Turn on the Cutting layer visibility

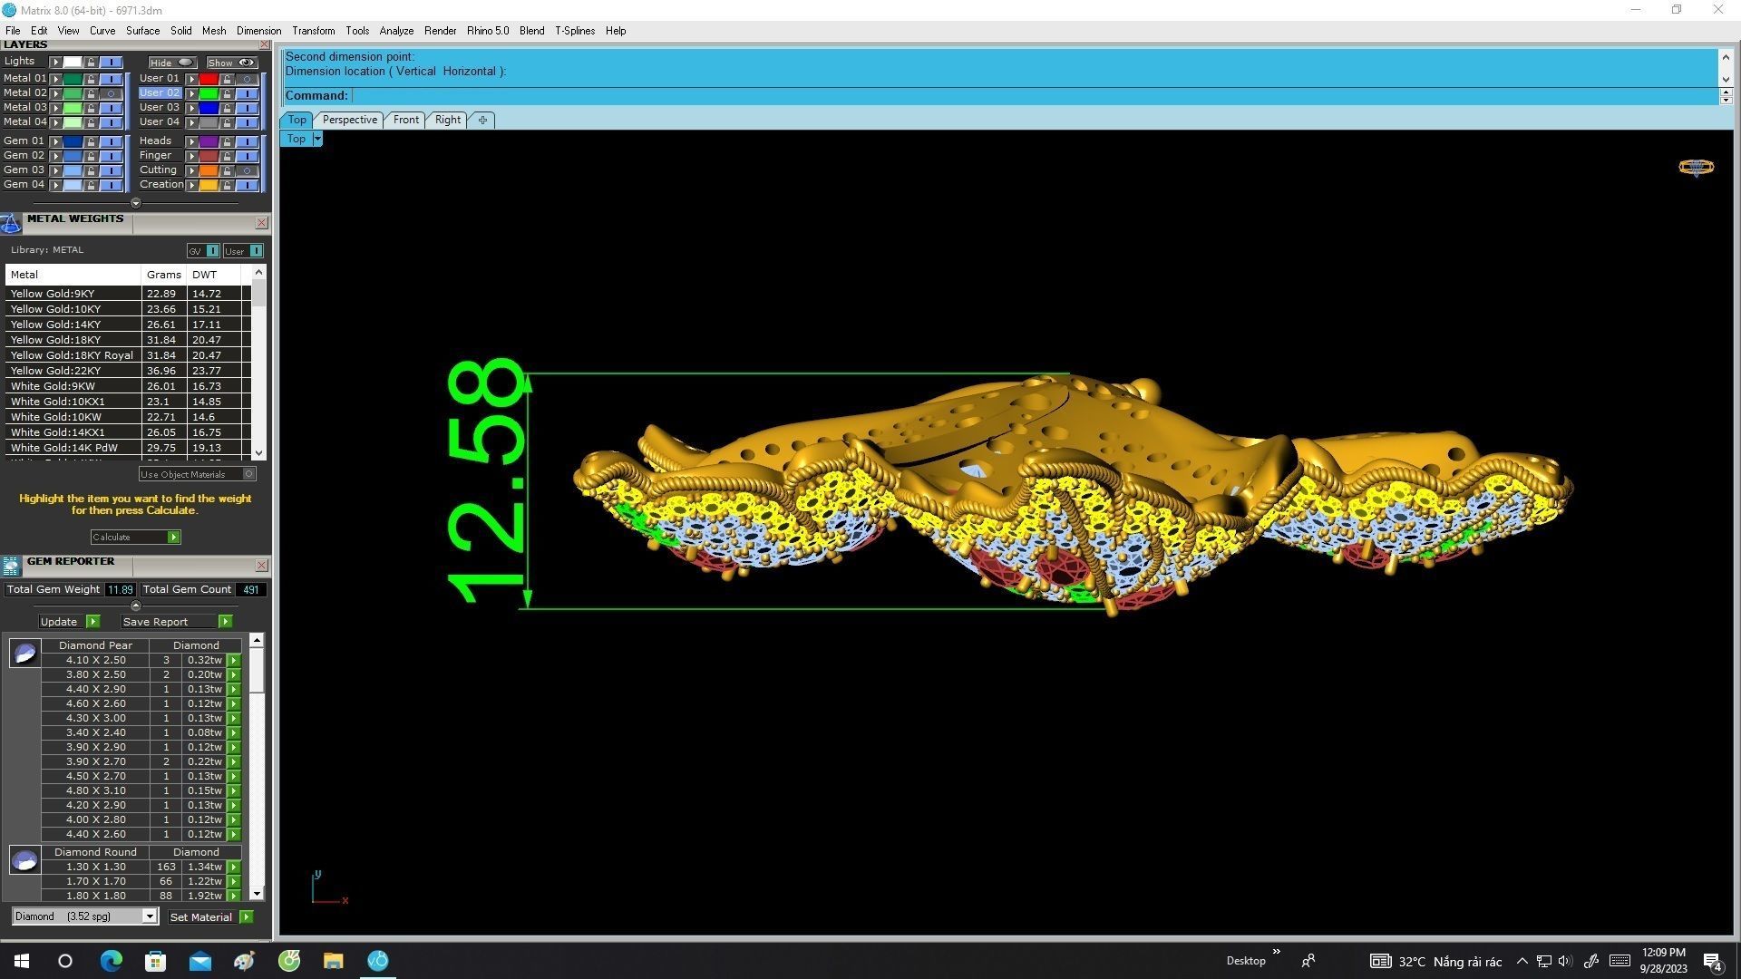[x=247, y=170]
